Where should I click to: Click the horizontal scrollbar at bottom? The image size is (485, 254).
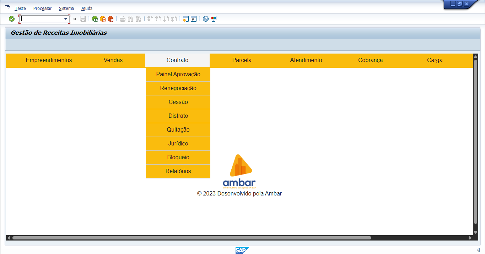click(192, 238)
